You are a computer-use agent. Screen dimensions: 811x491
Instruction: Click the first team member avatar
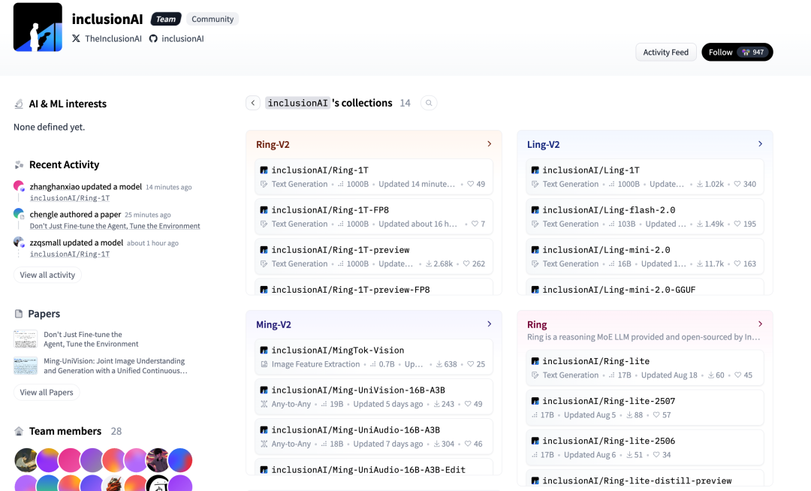point(26,460)
